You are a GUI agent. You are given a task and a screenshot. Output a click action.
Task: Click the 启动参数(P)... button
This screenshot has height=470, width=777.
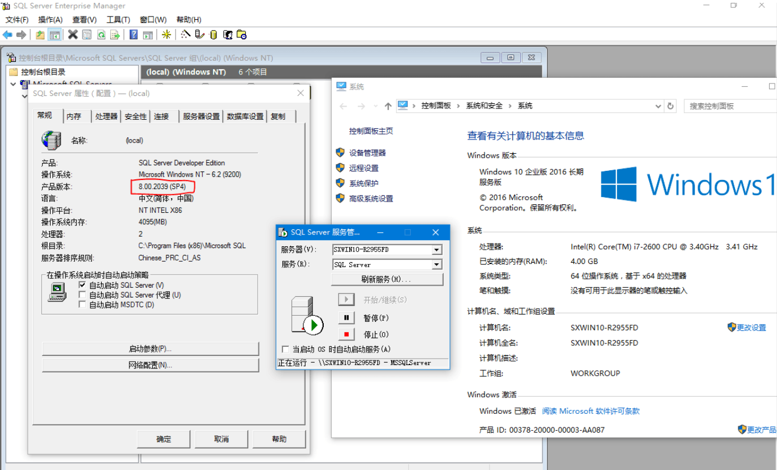pyautogui.click(x=151, y=349)
